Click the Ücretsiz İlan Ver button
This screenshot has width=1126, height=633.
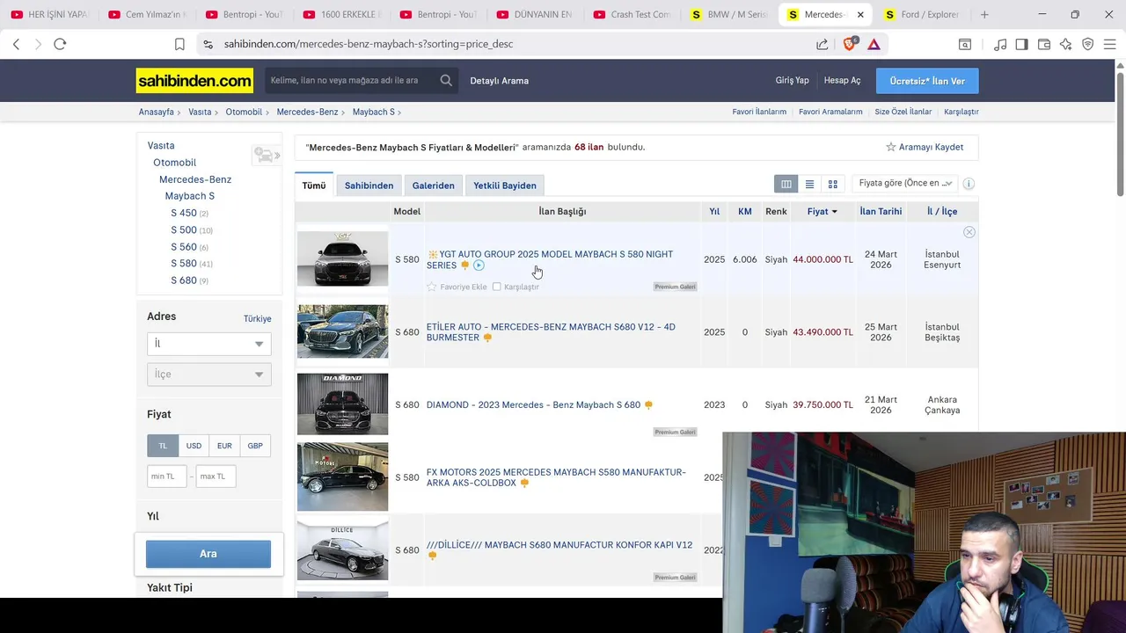(x=927, y=81)
